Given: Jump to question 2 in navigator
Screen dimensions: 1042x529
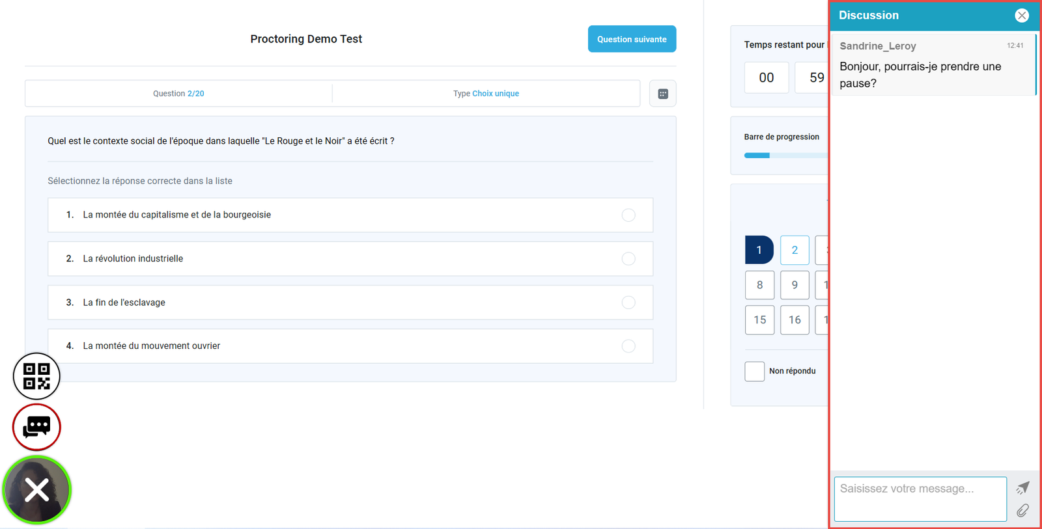Looking at the screenshot, I should [794, 250].
